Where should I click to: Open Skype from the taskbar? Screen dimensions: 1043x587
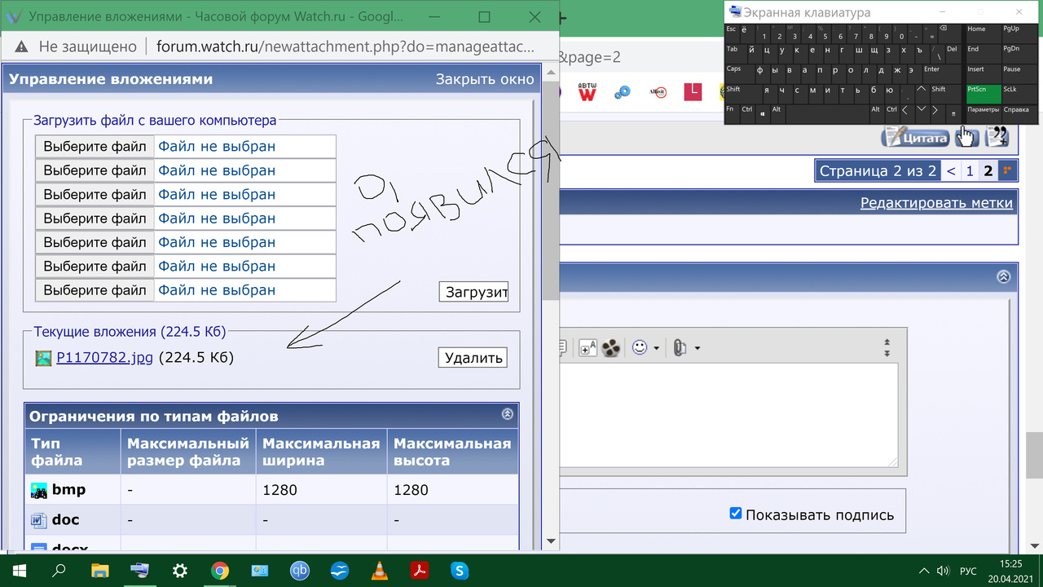460,571
